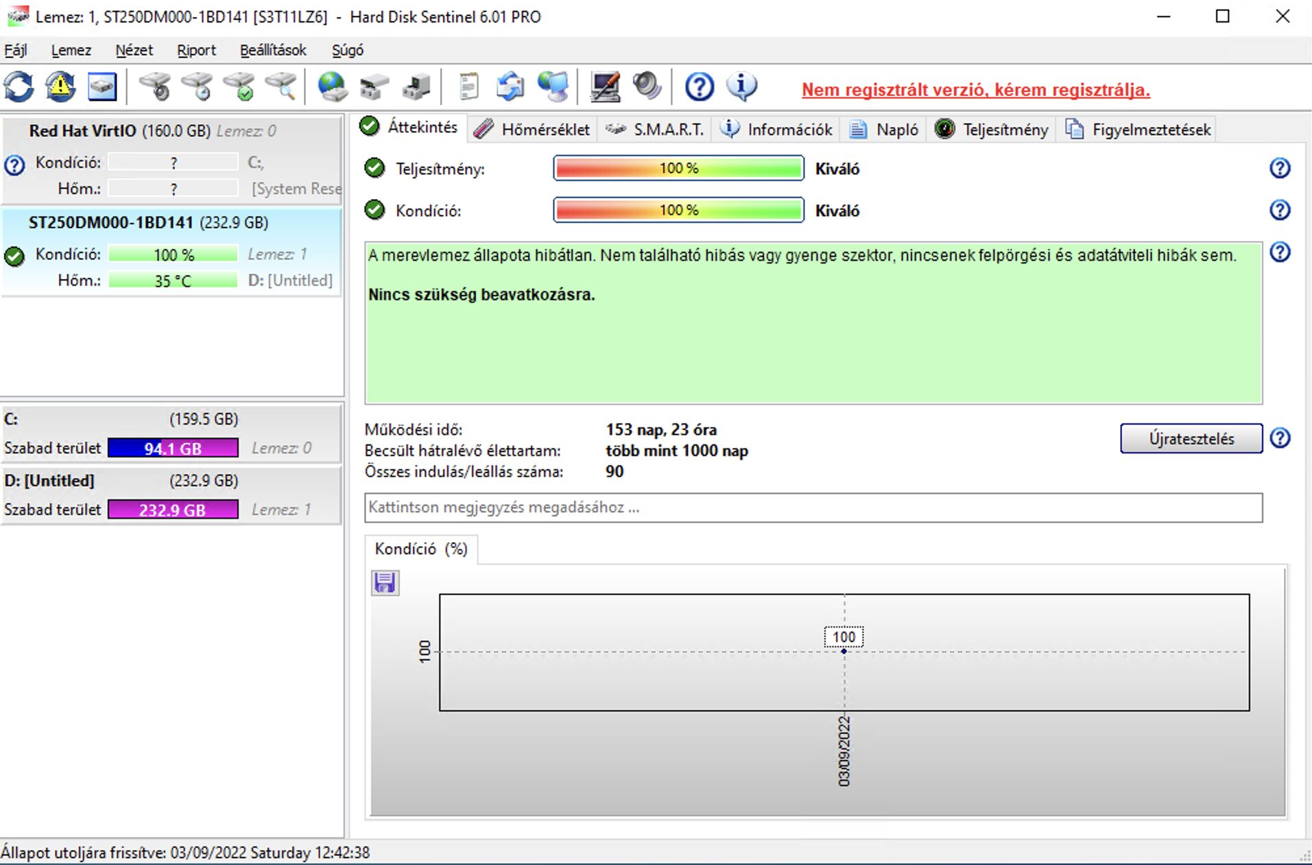
Task: Click the help icon on the Kondíció row
Action: [x=1280, y=210]
